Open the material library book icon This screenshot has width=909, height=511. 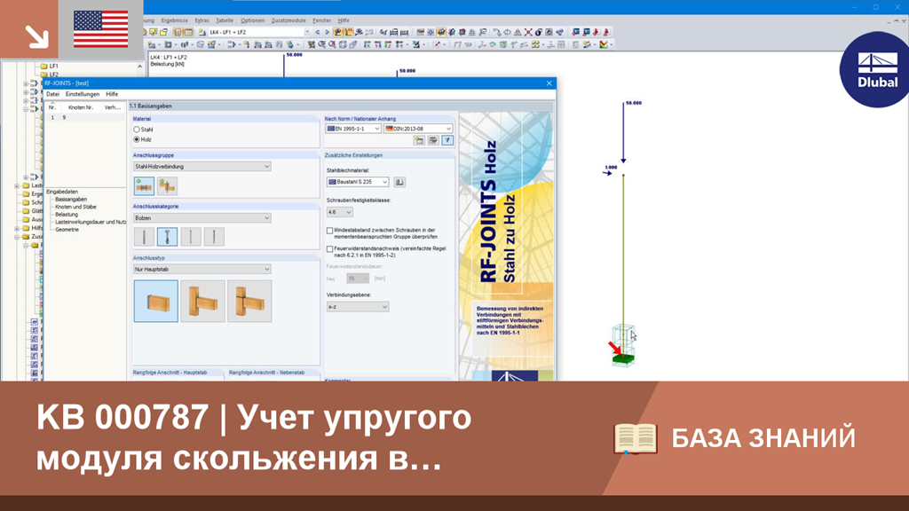point(399,183)
